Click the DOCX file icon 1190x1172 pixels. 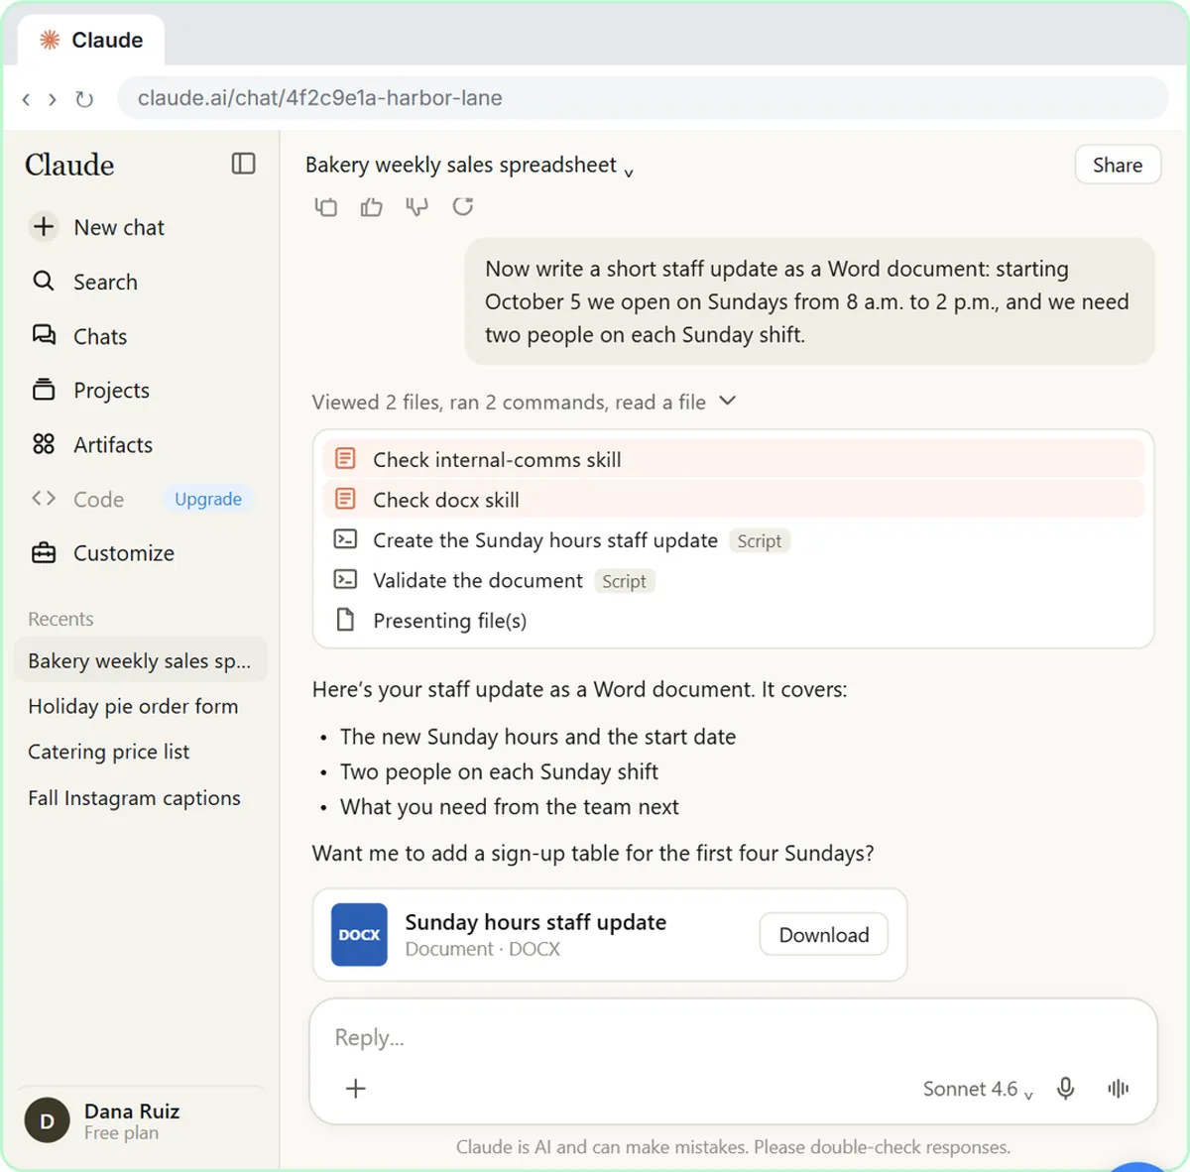(359, 934)
